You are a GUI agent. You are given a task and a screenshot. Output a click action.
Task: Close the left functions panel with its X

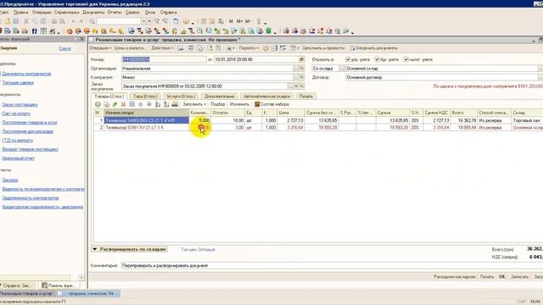click(x=82, y=39)
